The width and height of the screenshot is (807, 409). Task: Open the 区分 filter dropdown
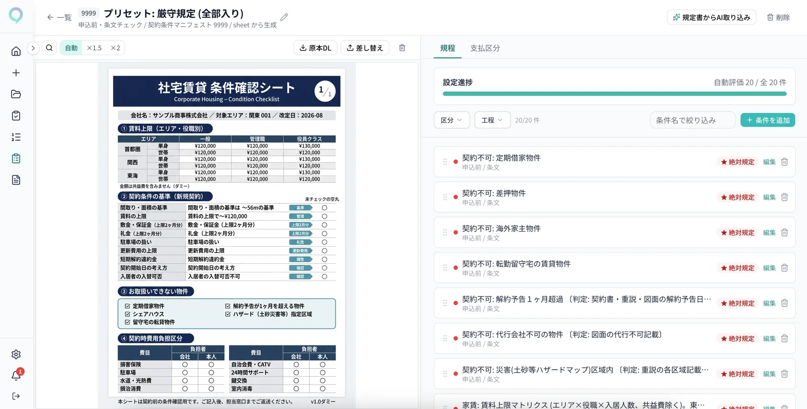point(451,120)
